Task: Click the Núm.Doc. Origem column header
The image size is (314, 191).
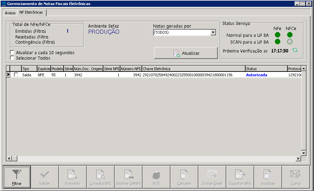Action: point(88,69)
